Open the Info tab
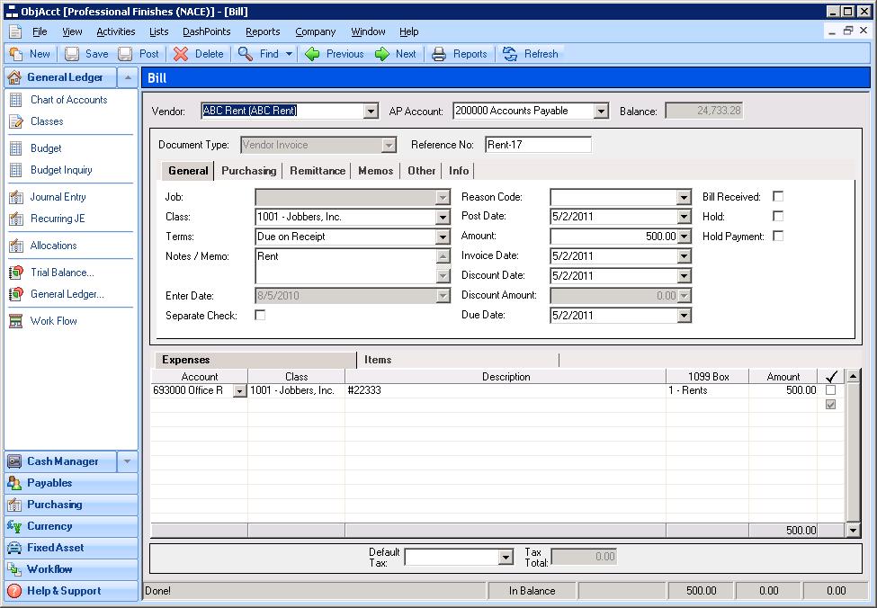 coord(459,171)
